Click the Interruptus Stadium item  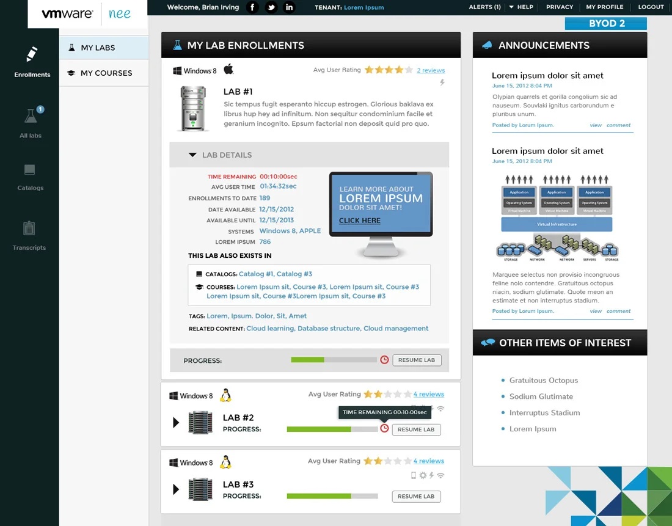tap(544, 413)
